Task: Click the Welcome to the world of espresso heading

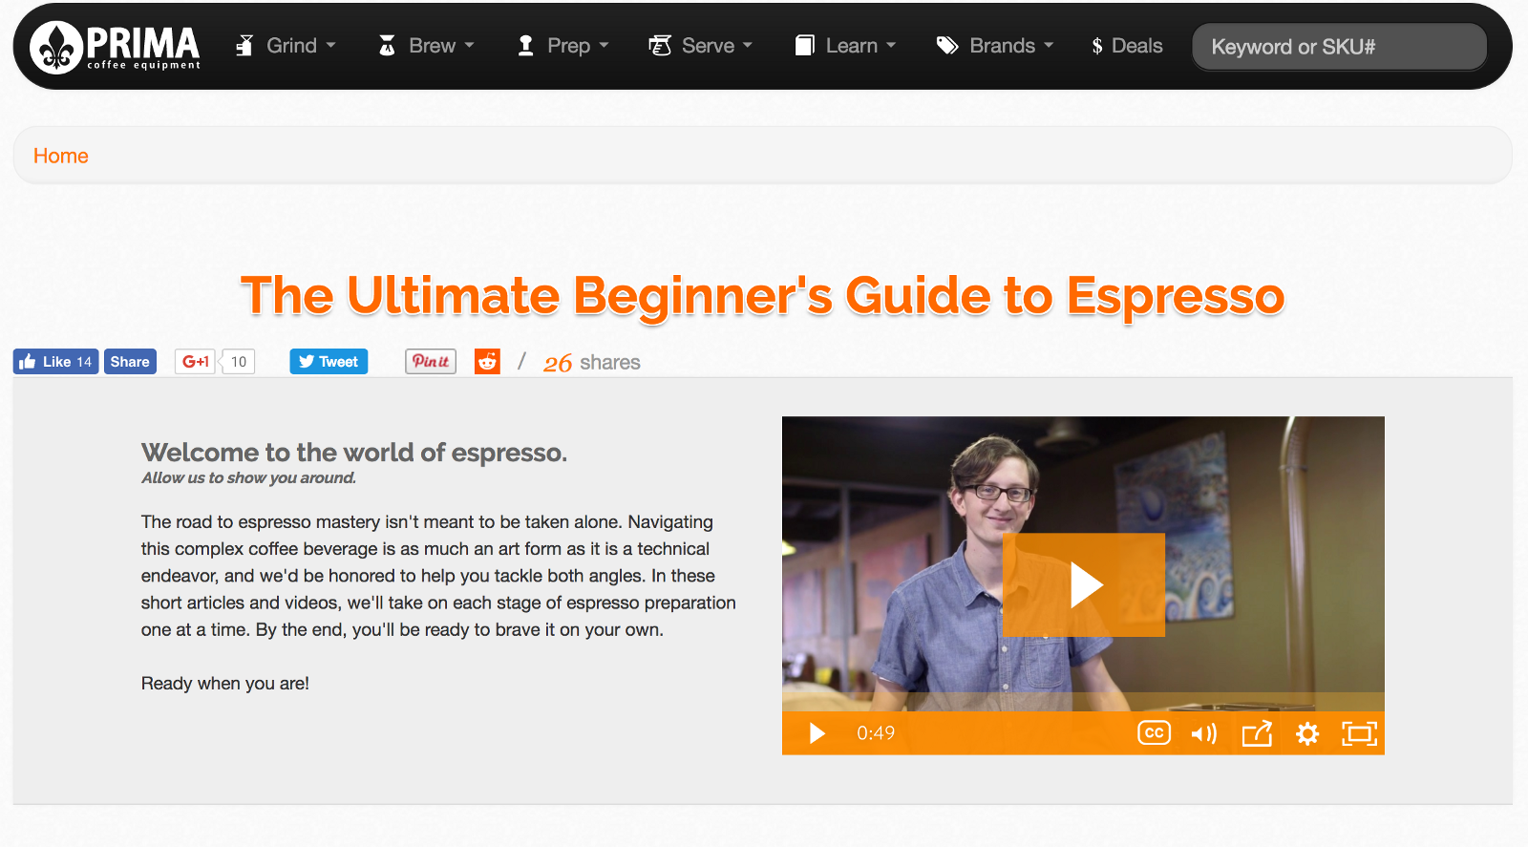Action: (x=354, y=453)
